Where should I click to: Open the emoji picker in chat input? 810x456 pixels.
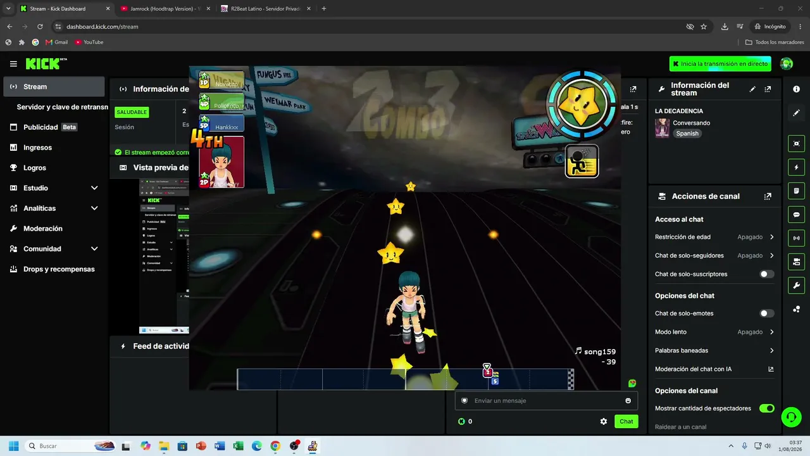click(x=628, y=400)
